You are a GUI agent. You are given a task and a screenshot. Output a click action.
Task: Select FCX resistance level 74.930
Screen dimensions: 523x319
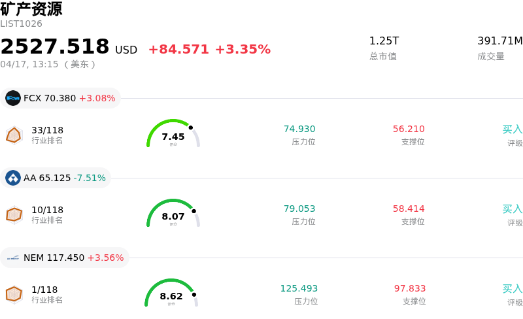[x=299, y=129]
